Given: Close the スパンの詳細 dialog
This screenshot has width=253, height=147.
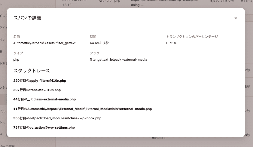Looking at the screenshot, I should [236, 18].
